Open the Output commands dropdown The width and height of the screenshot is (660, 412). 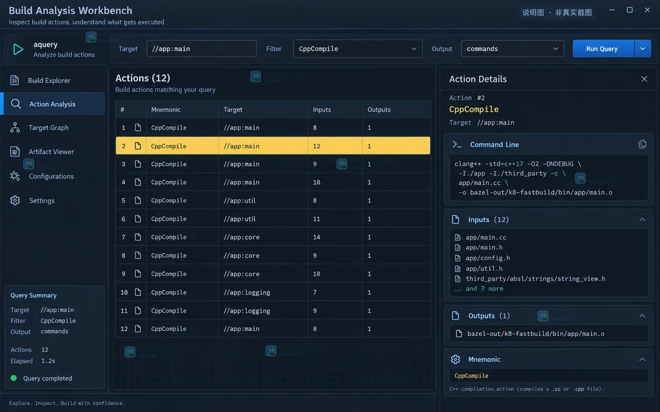pos(512,49)
